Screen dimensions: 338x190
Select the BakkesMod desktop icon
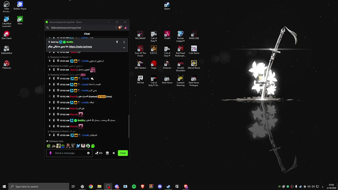coord(7,50)
